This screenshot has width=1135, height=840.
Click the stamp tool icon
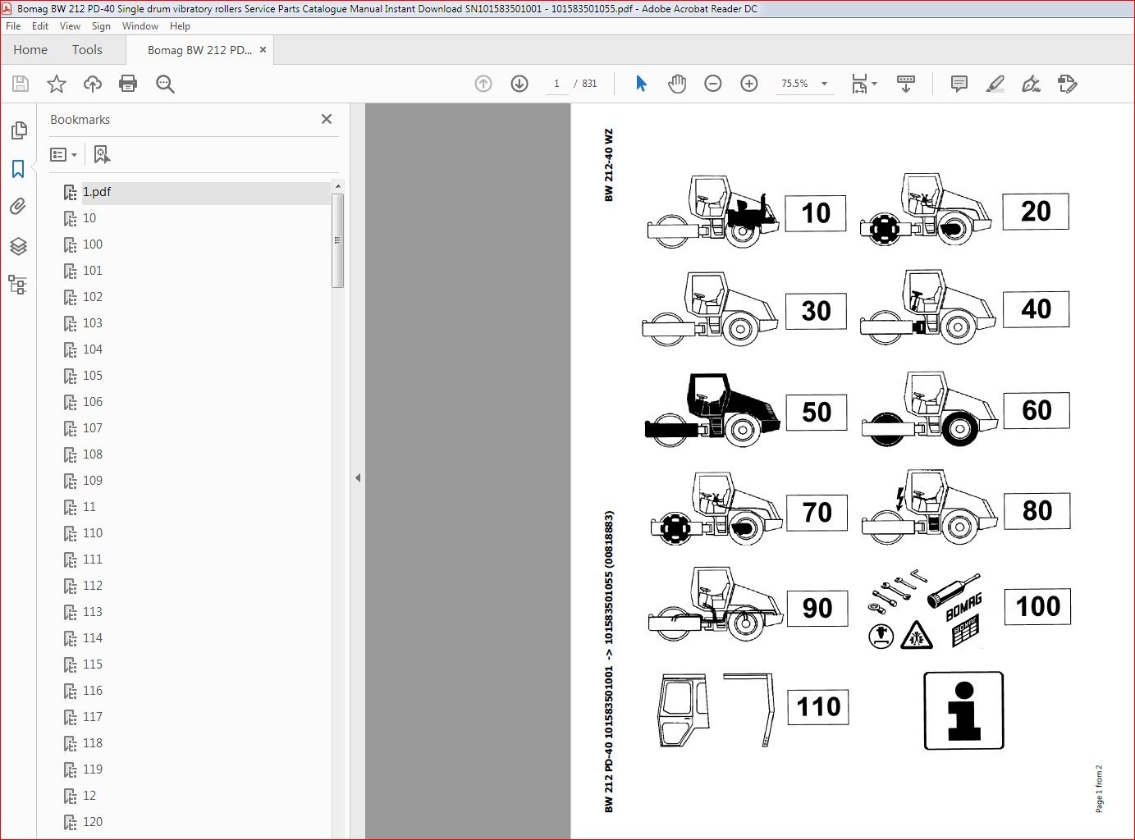pos(1067,84)
